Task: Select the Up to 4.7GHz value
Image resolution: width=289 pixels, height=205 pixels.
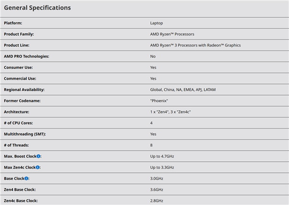Action: pyautogui.click(x=162, y=157)
